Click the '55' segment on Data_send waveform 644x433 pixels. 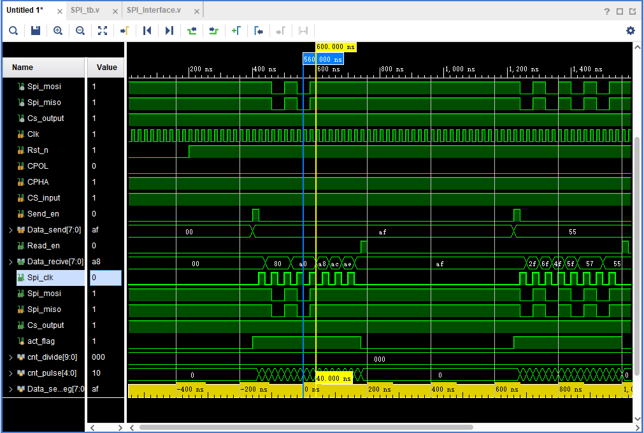click(572, 232)
